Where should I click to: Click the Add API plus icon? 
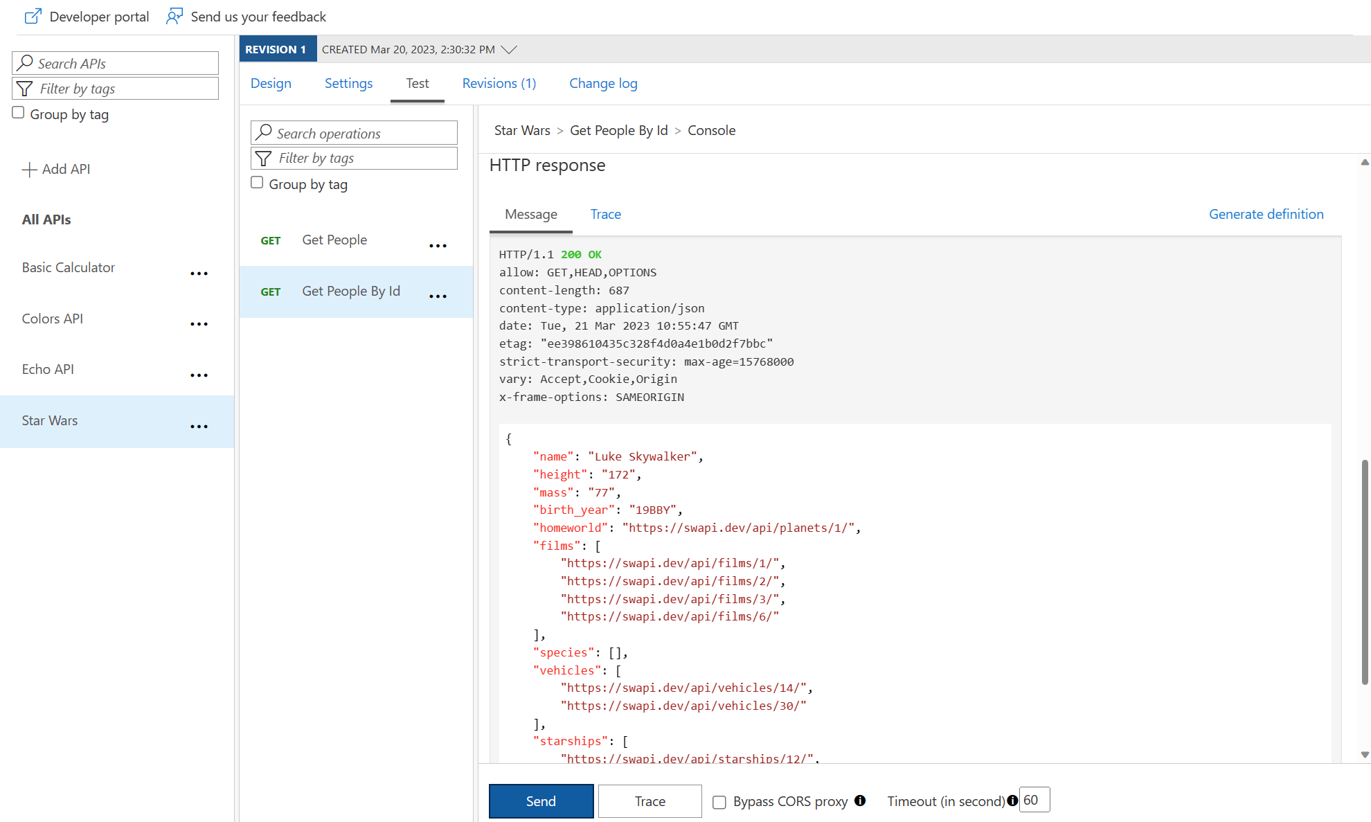click(29, 169)
